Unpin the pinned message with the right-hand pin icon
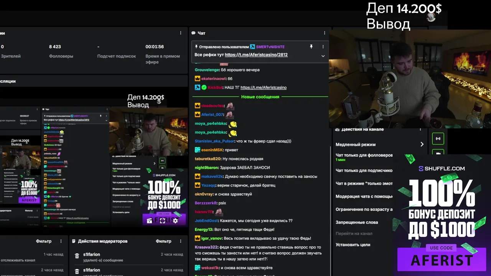 click(311, 47)
